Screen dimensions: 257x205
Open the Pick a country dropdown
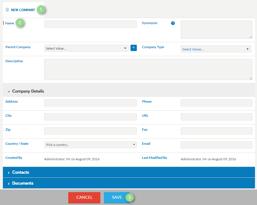pyautogui.click(x=90, y=145)
